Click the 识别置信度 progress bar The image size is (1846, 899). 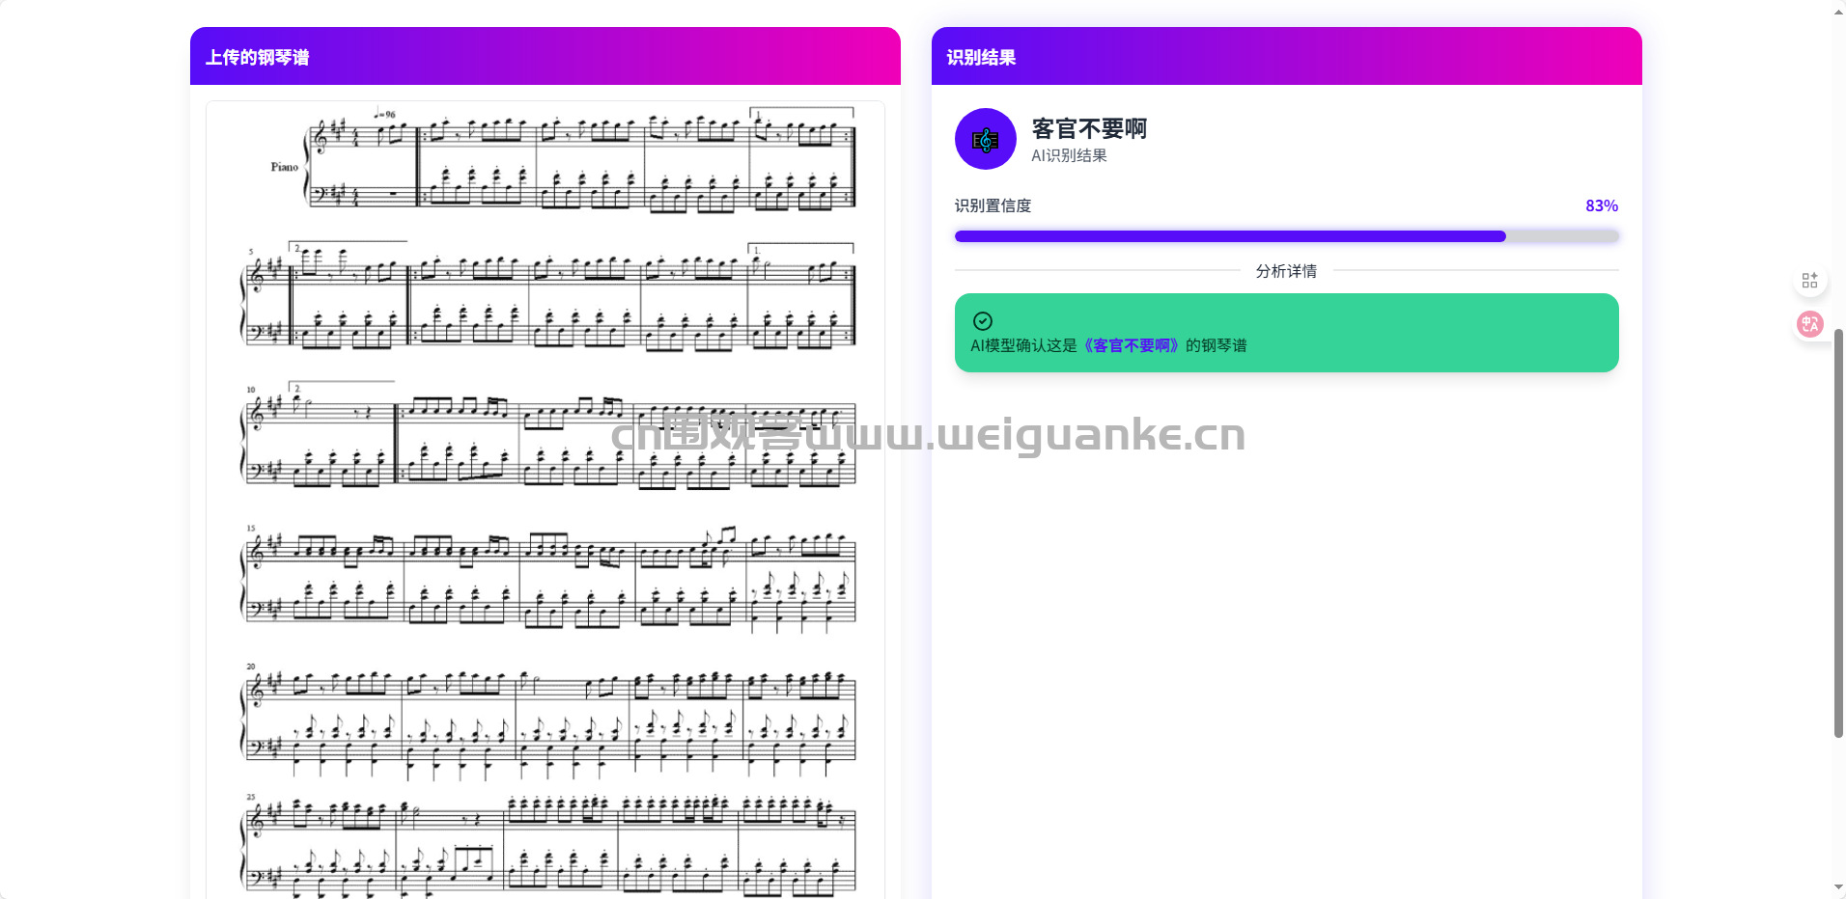pyautogui.click(x=1286, y=236)
